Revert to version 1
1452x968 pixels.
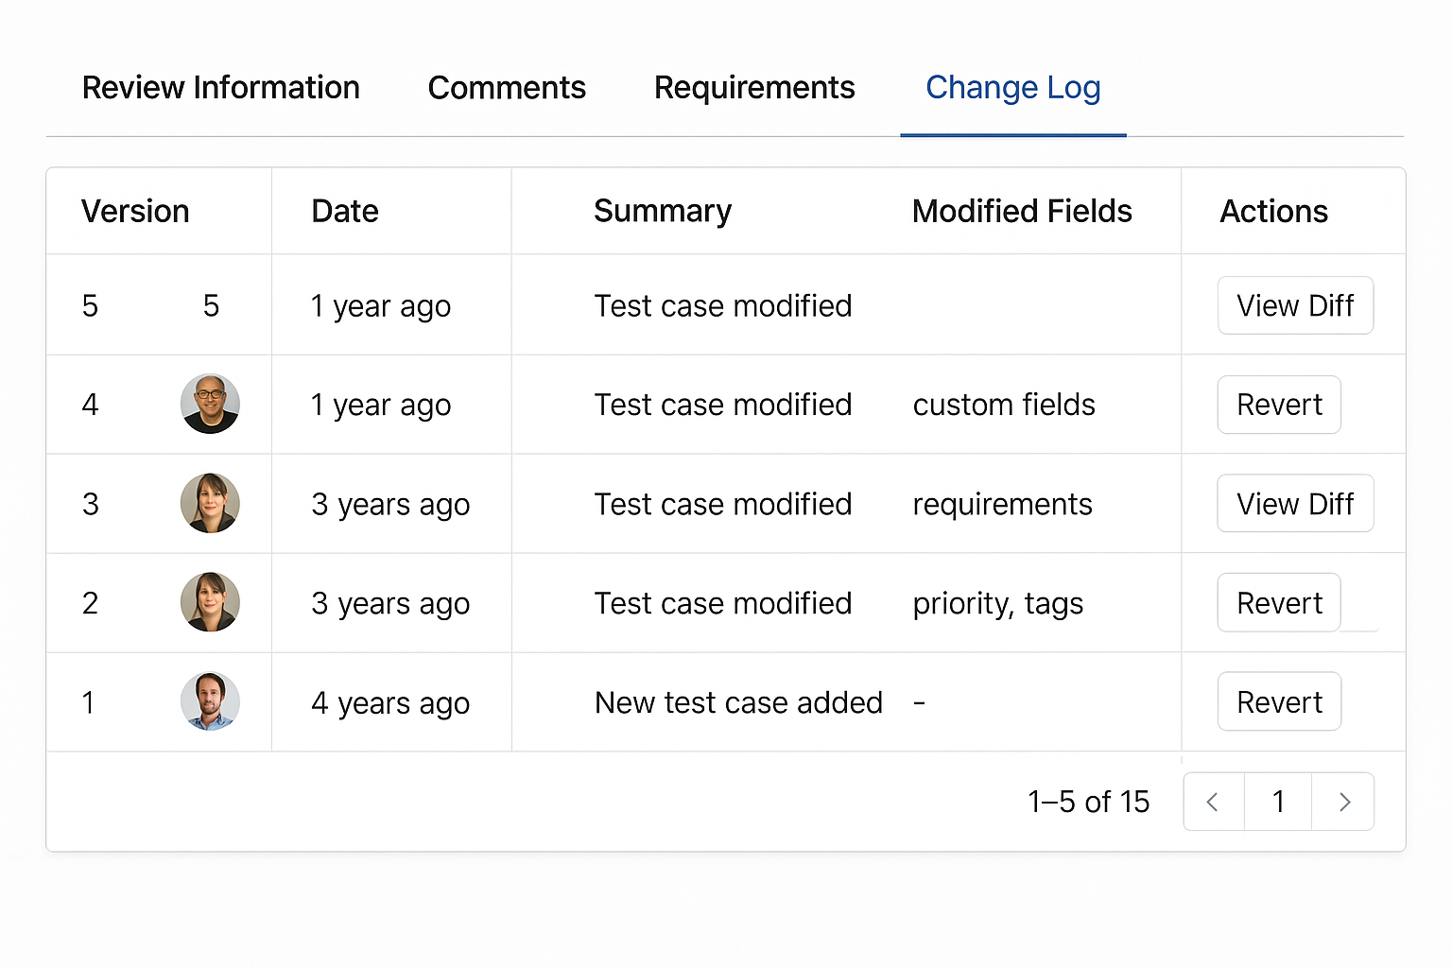(x=1279, y=702)
